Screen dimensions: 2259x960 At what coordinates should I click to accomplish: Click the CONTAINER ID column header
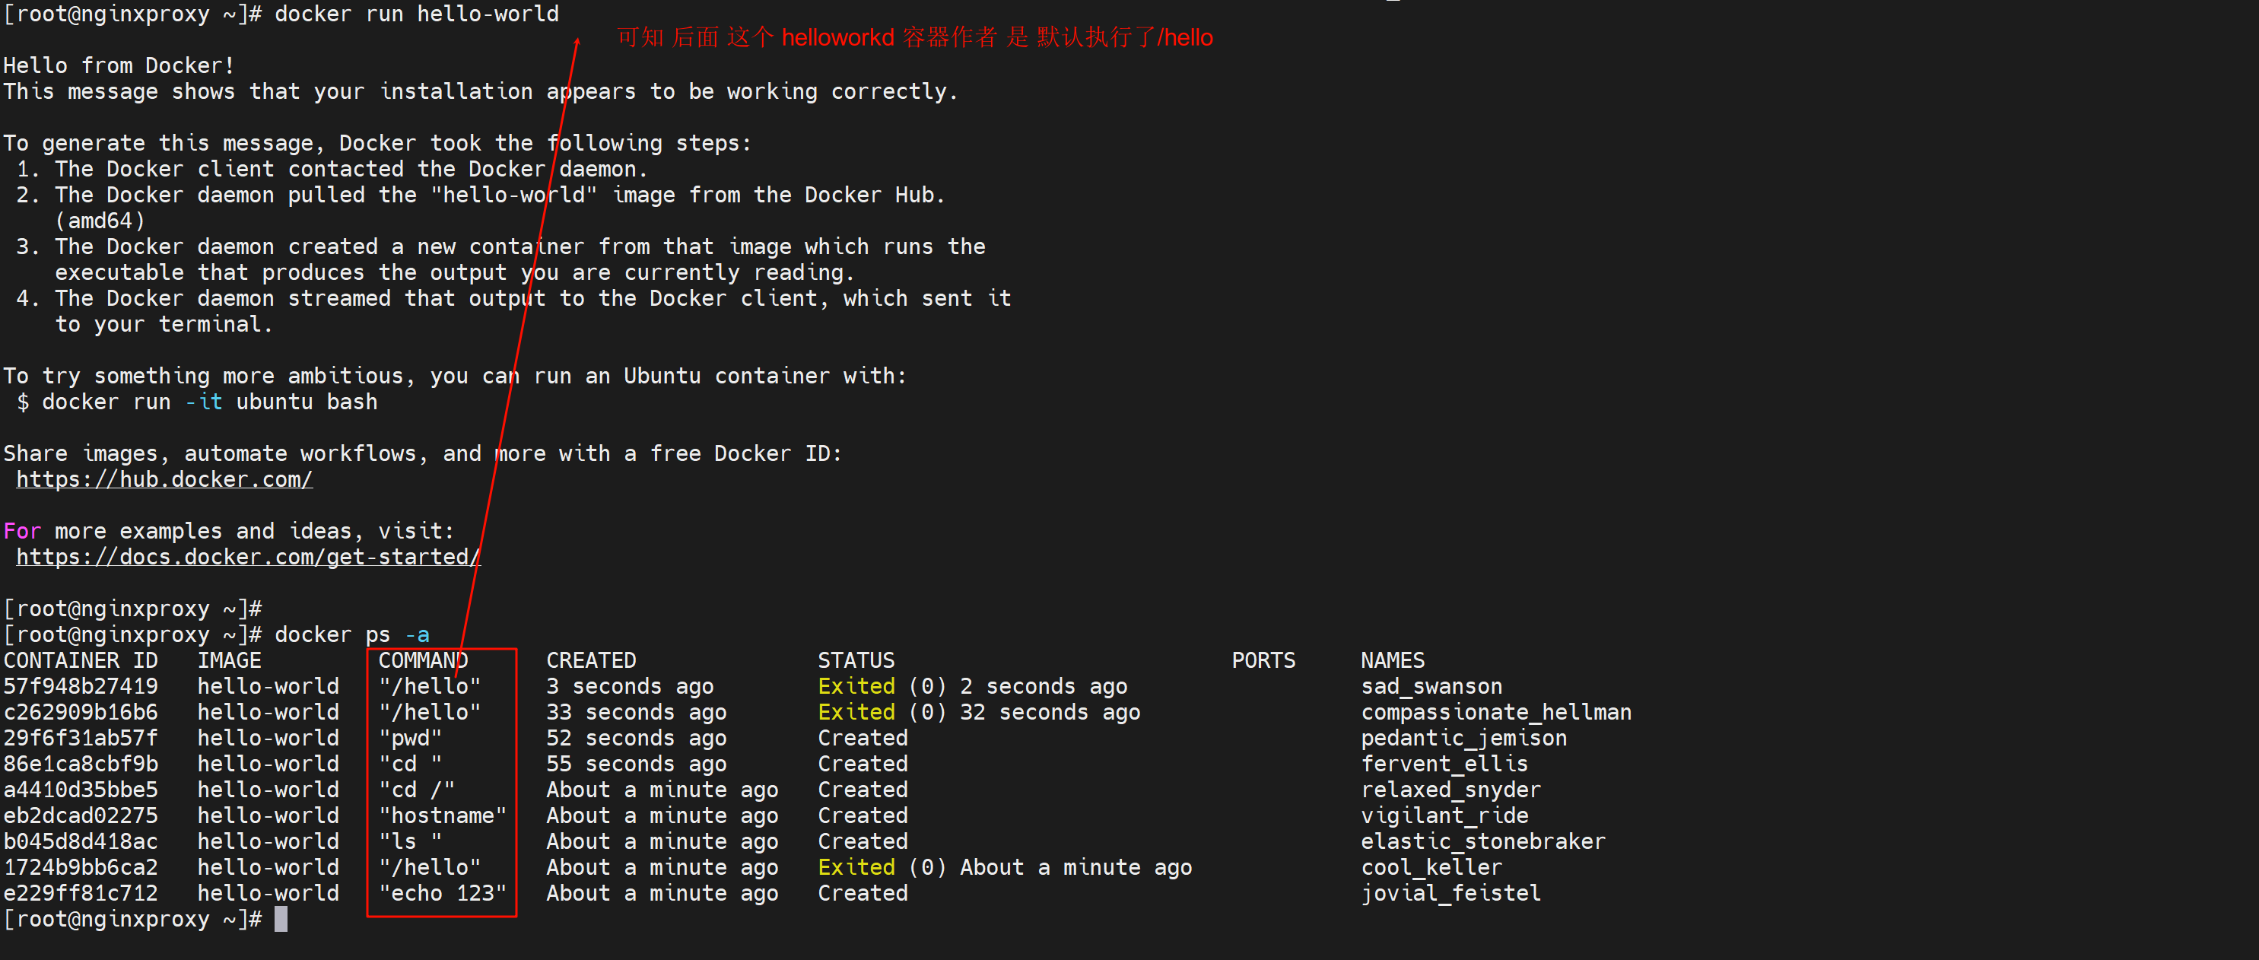point(81,660)
